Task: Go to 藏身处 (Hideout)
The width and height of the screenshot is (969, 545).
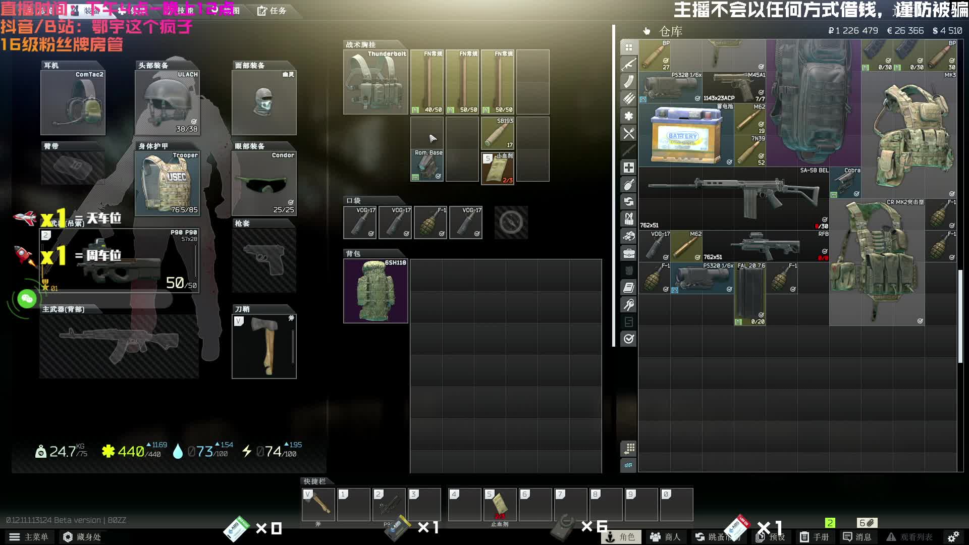Action: [82, 537]
